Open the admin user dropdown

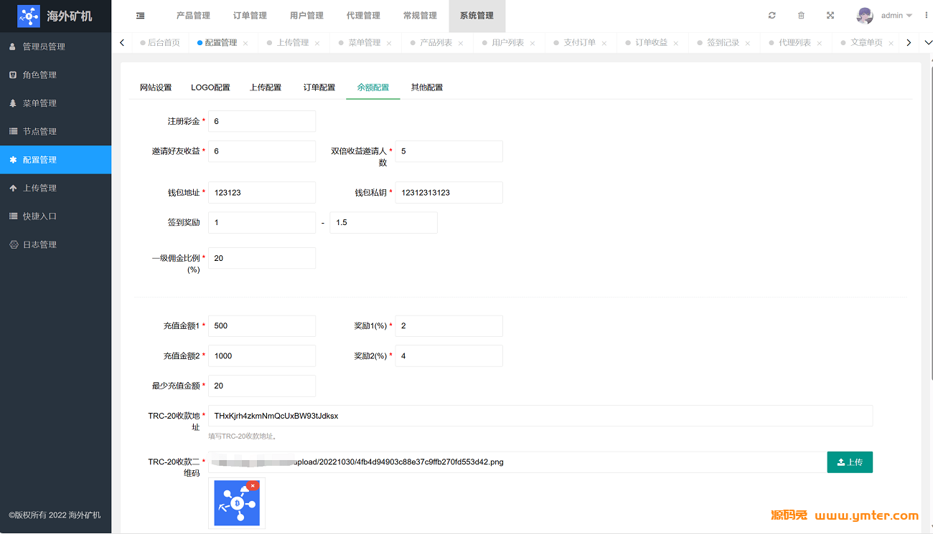[x=896, y=16]
